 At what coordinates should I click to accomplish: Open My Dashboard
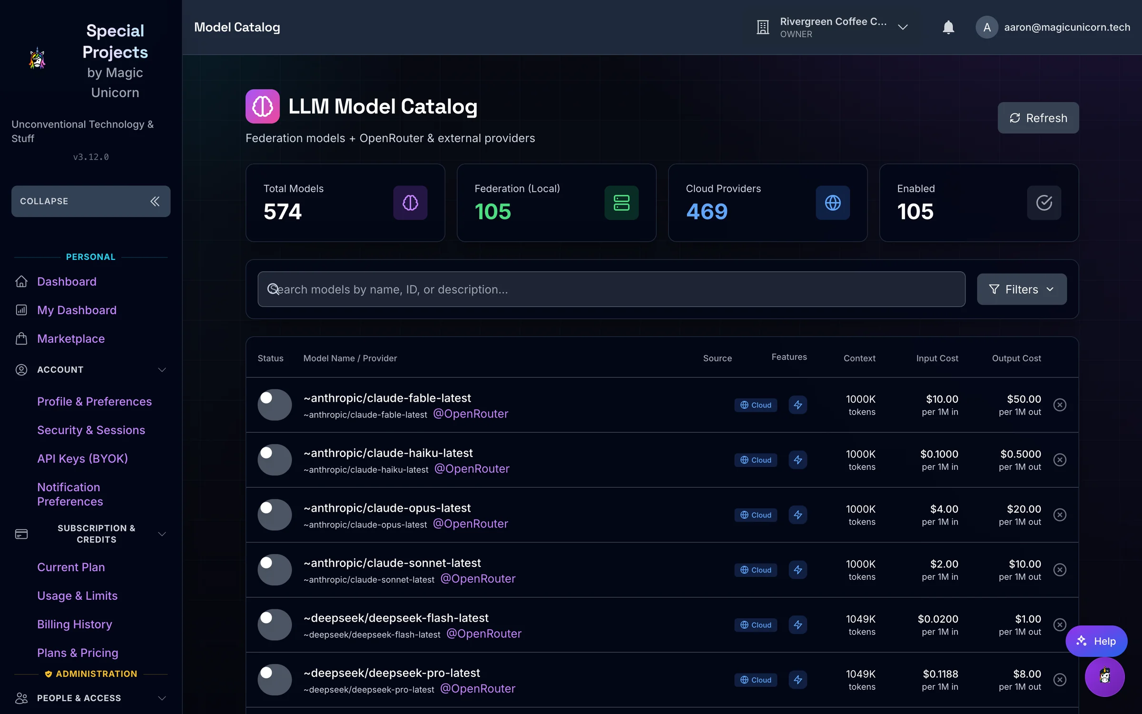click(x=77, y=310)
